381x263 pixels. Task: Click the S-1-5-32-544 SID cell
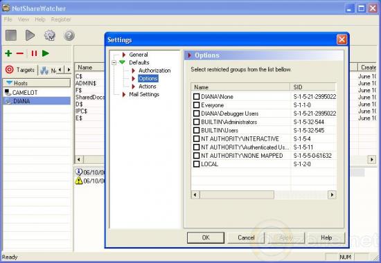click(308, 122)
